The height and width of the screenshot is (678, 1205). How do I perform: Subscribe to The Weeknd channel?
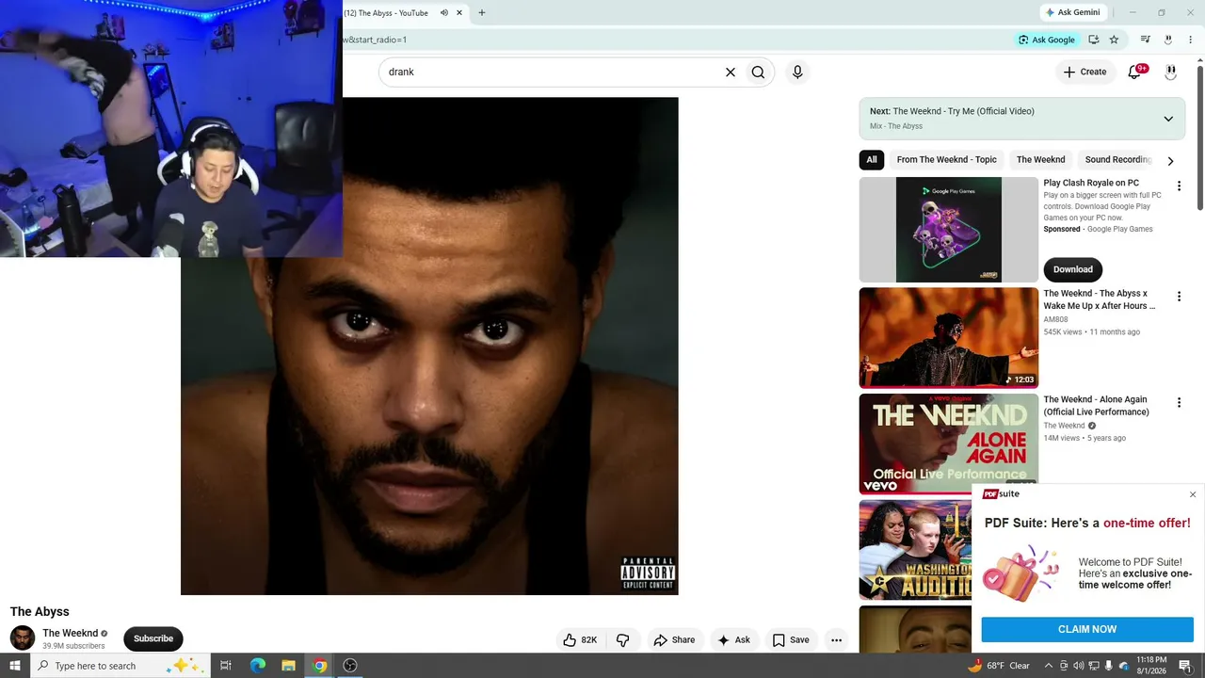click(153, 638)
